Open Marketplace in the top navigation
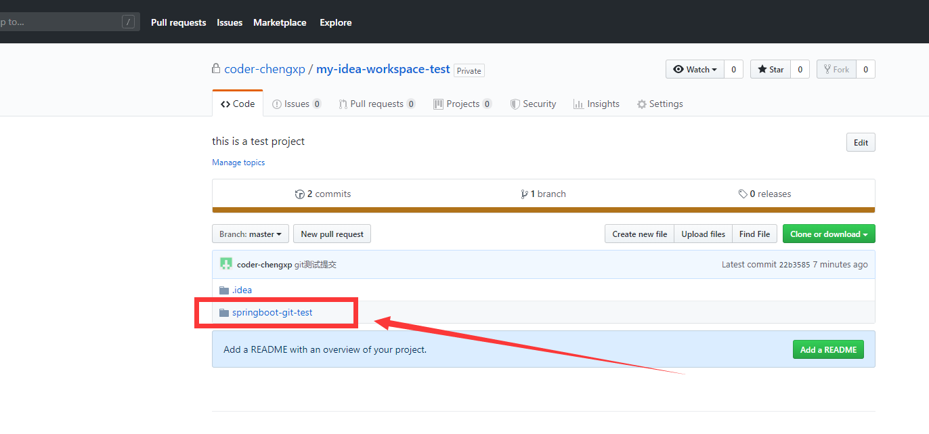The width and height of the screenshot is (929, 434). (x=280, y=22)
